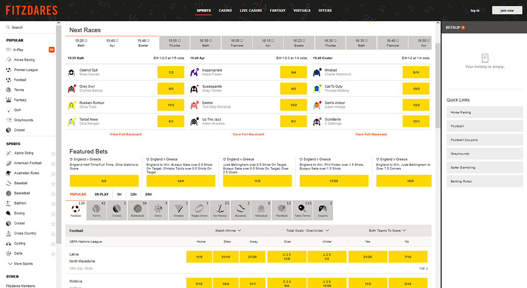Select the Volleyball sport tile
The height and width of the screenshot is (288, 527).
tap(261, 210)
